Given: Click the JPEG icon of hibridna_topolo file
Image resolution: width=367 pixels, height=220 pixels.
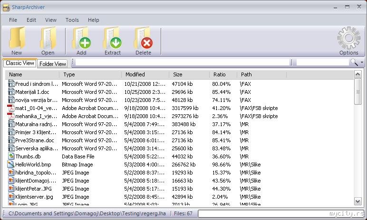Looking at the screenshot, I should [x=11, y=173].
